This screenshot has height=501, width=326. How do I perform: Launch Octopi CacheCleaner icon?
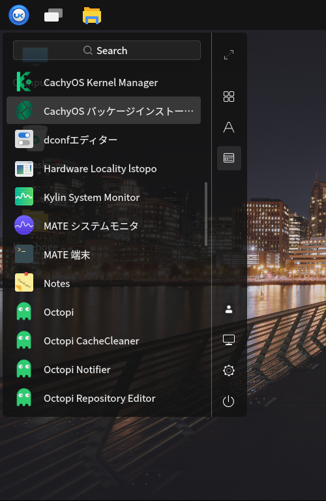click(24, 340)
